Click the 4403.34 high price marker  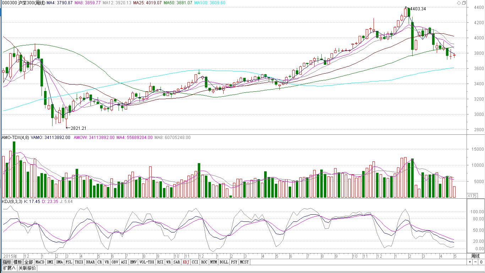418,9
